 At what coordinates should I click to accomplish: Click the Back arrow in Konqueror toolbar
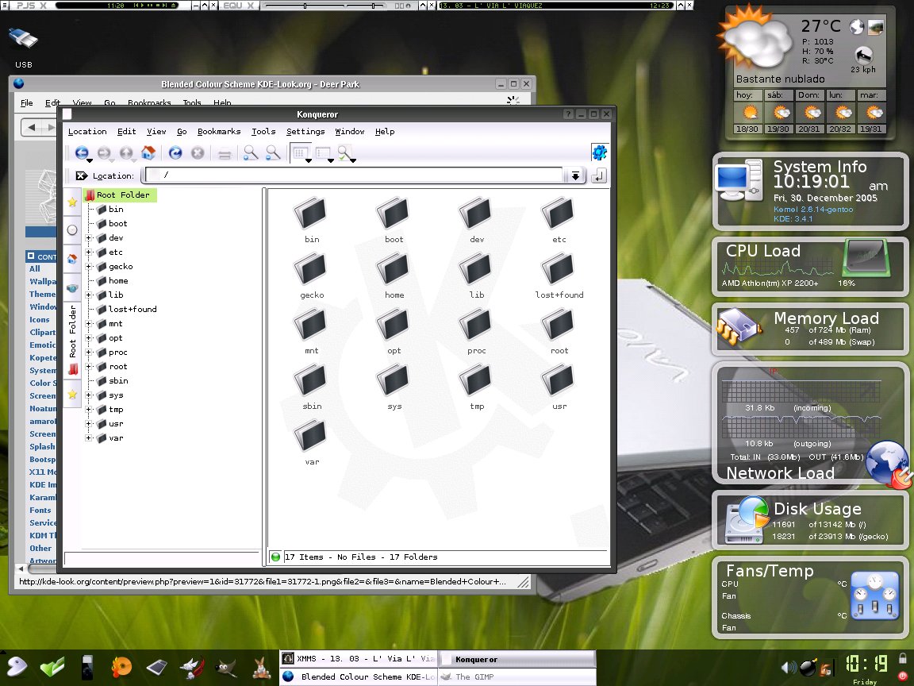pos(82,152)
